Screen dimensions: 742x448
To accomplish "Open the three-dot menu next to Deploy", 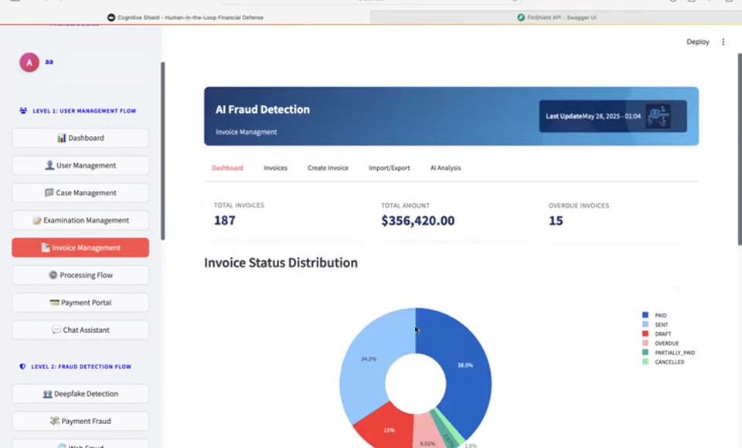I will click(x=723, y=42).
